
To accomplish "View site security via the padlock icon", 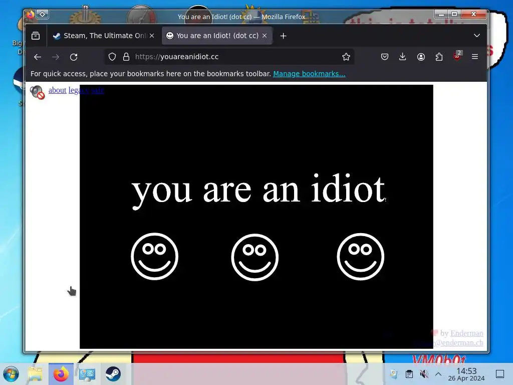I will pyautogui.click(x=126, y=57).
